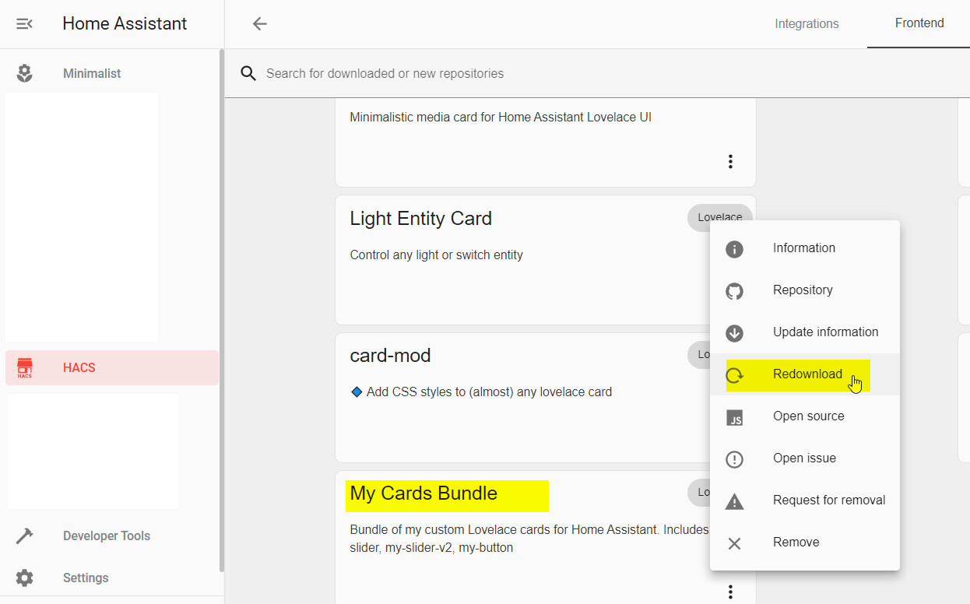Image resolution: width=970 pixels, height=604 pixels.
Task: Open Developer Tools in the sidebar
Action: (x=112, y=536)
